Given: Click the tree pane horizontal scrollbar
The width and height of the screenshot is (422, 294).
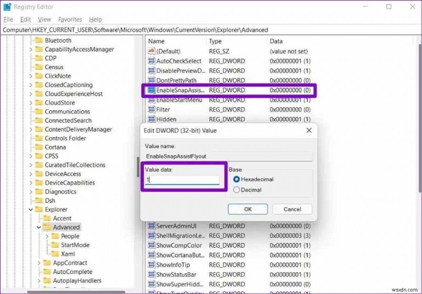Looking at the screenshot, I should pos(76,291).
